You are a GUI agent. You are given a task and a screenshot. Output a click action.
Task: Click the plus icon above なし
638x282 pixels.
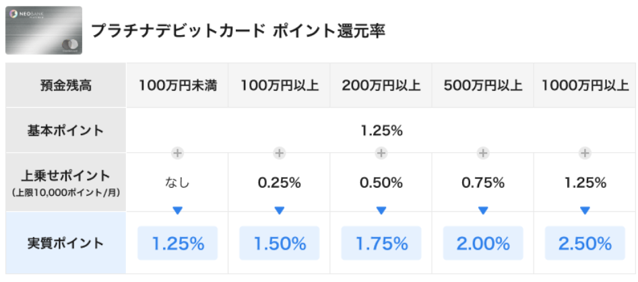(177, 153)
